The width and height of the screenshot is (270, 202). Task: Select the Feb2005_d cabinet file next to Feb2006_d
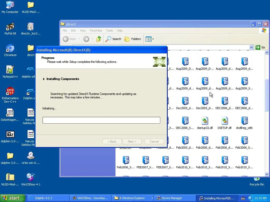(x=185, y=143)
